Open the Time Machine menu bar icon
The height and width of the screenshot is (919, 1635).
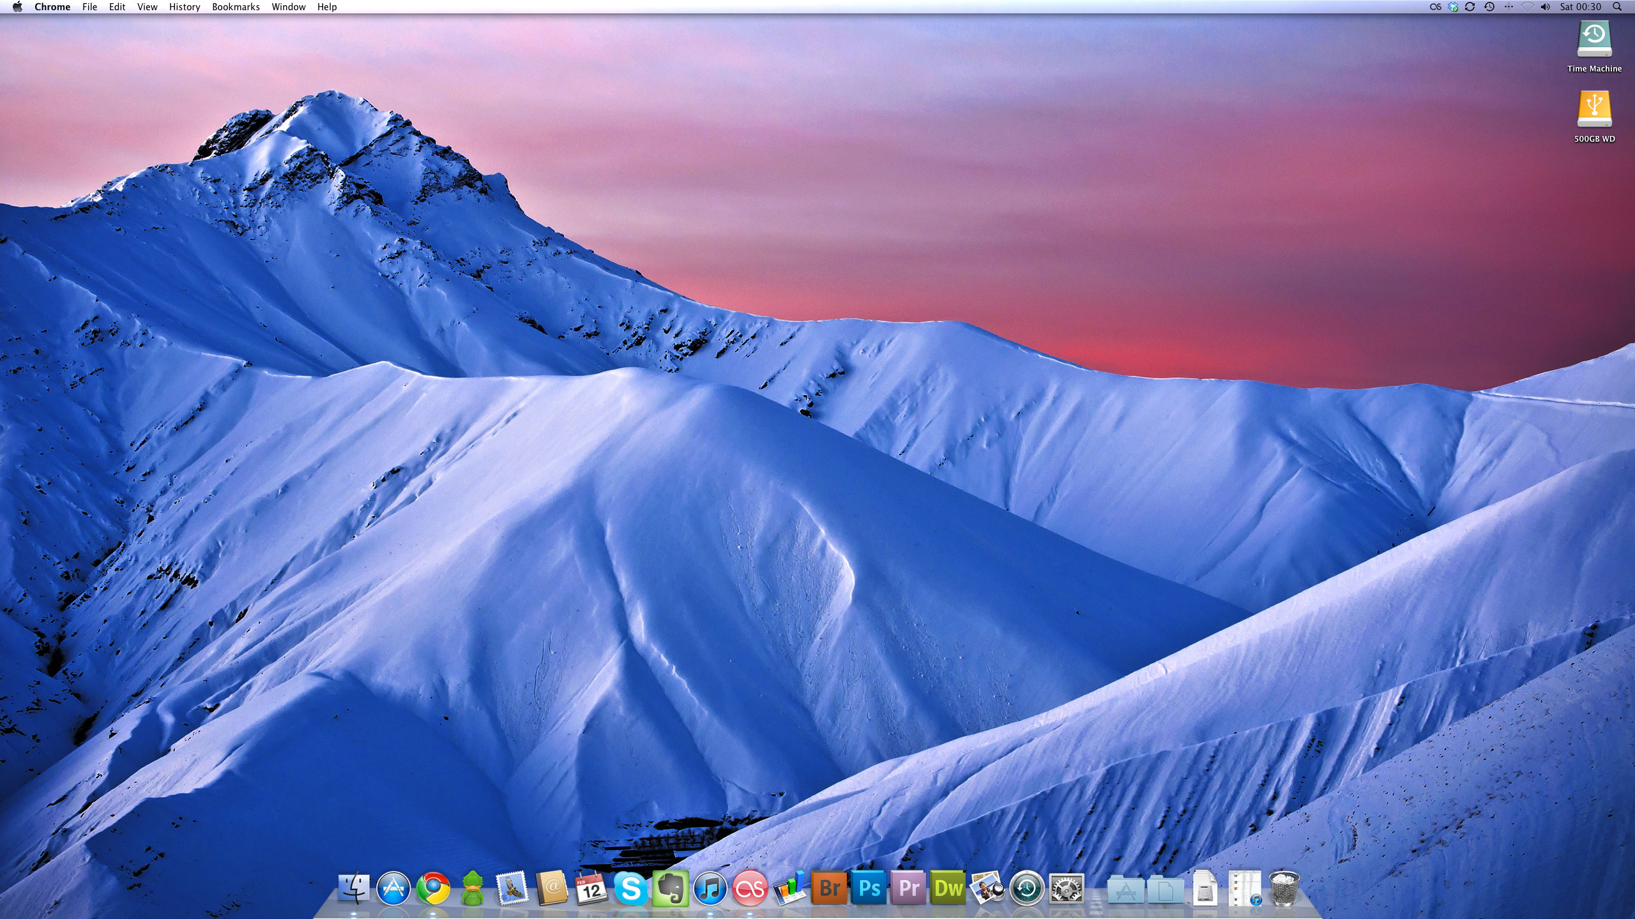tap(1489, 7)
